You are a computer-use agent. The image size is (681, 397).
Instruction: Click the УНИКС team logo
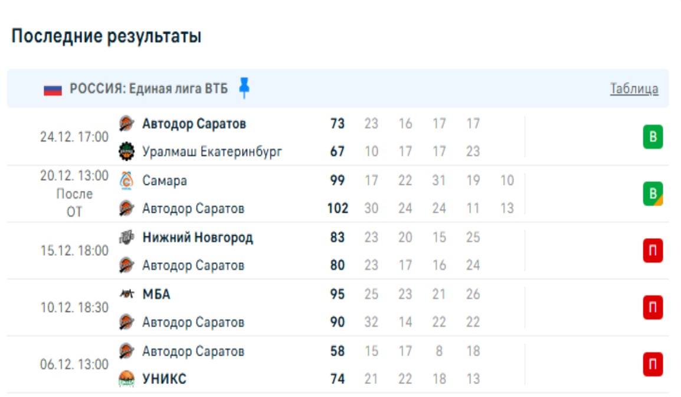pyautogui.click(x=126, y=379)
